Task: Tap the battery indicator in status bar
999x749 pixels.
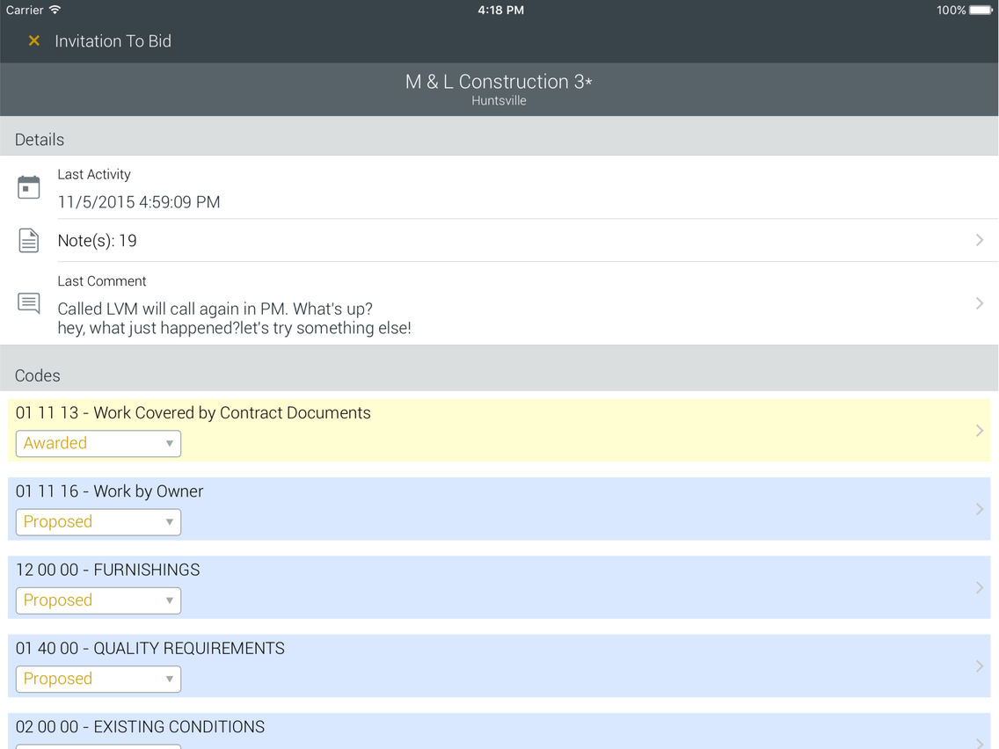Action: tap(981, 10)
